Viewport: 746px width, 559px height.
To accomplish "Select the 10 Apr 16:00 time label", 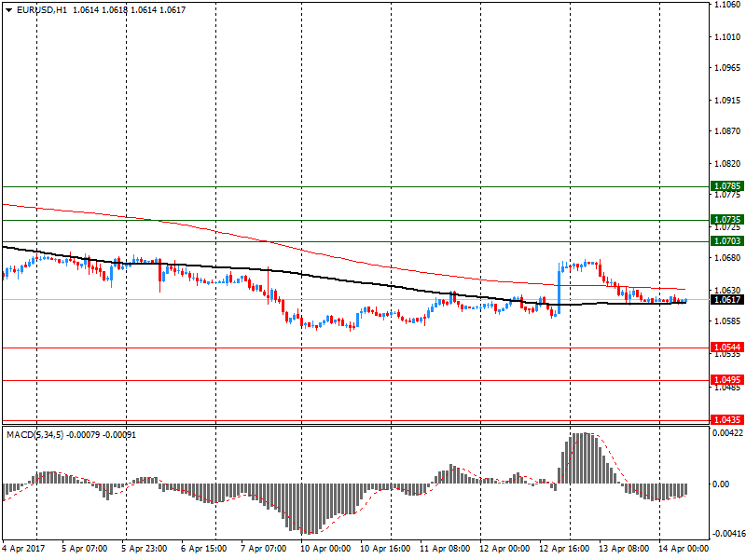I will pos(385,549).
